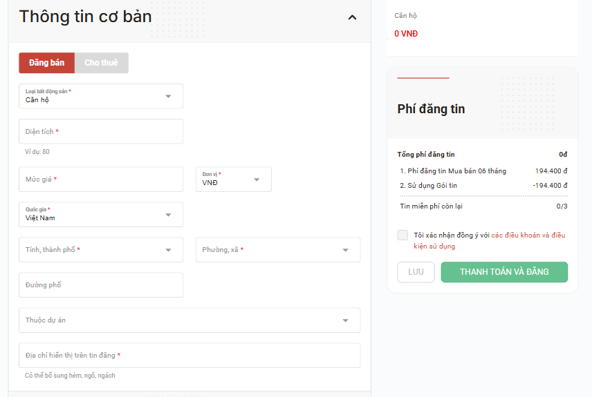The image size is (592, 397).
Task: Click the Quốc gia Việt Nam arrow icon
Action: (168, 215)
